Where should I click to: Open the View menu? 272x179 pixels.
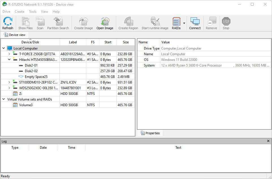coord(44,11)
